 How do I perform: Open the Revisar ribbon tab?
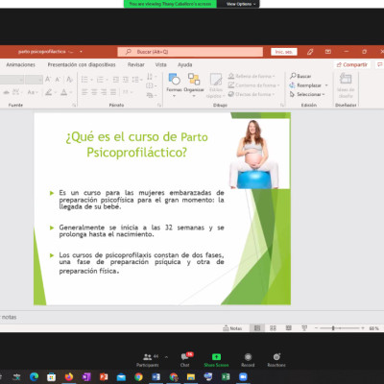tap(136, 64)
